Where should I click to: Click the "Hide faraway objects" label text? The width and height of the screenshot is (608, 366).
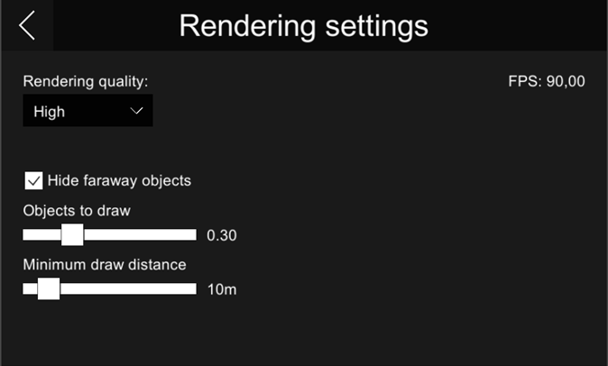click(x=119, y=180)
